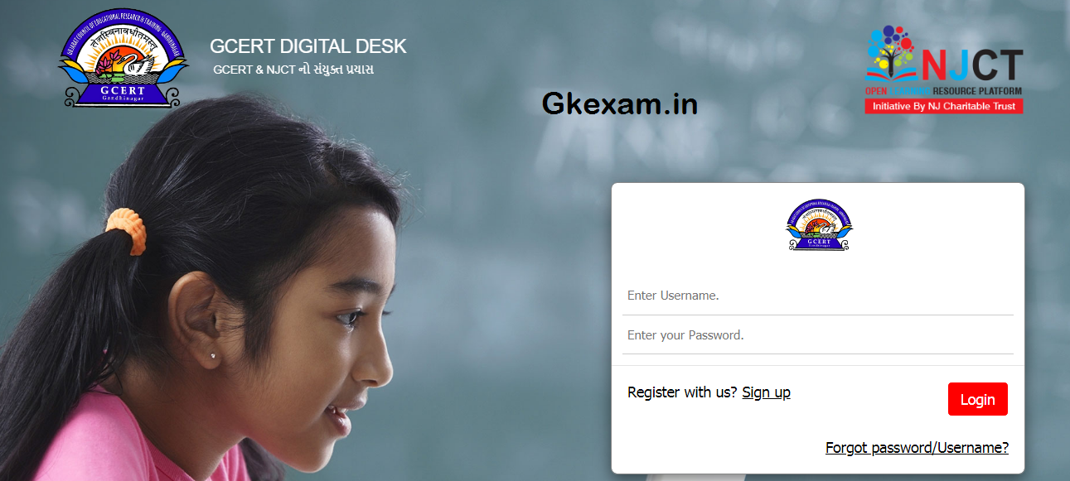This screenshot has width=1070, height=481.
Task: Open the Forgot password/Username? link
Action: (917, 448)
